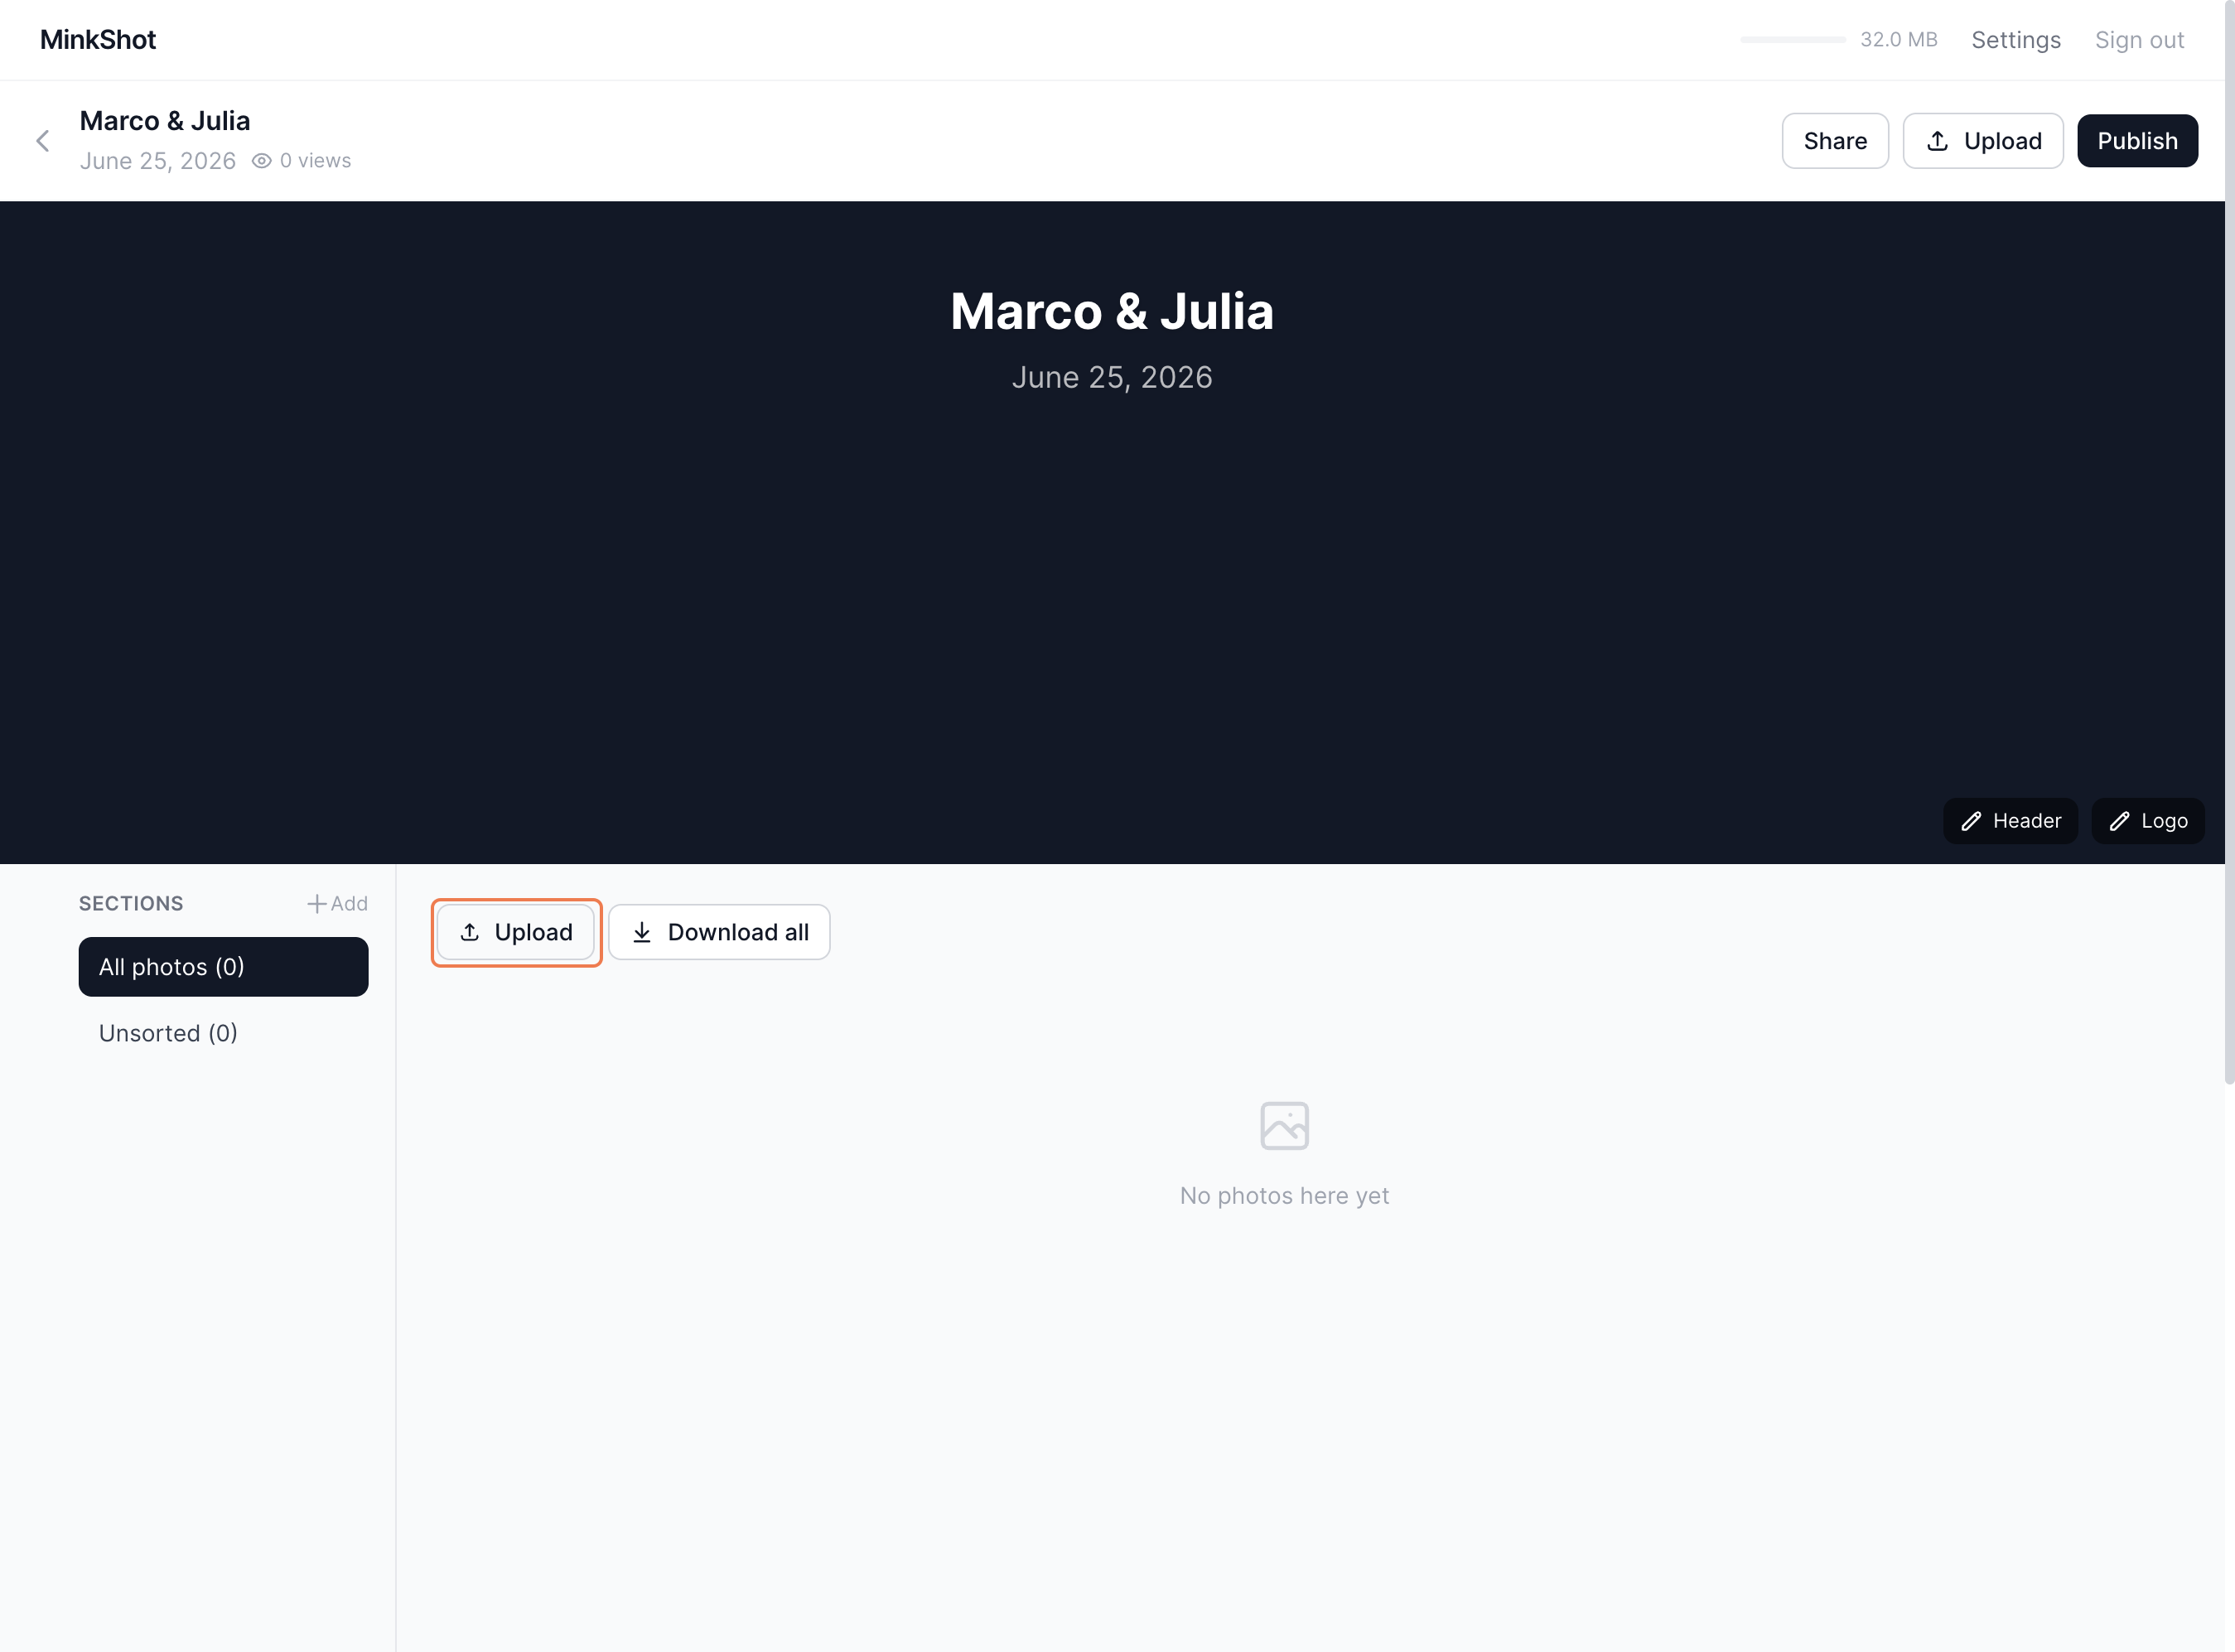
Task: Click the back arrow to leave the gallery
Action: 43,140
